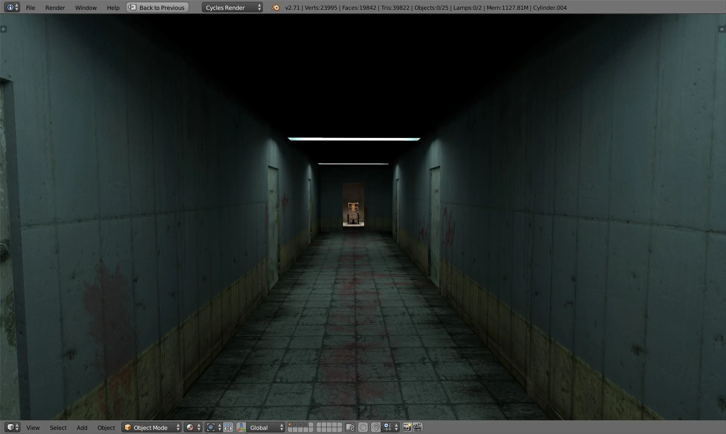This screenshot has height=434, width=726.
Task: Click the OpenGL render image camera icon
Action: point(407,427)
